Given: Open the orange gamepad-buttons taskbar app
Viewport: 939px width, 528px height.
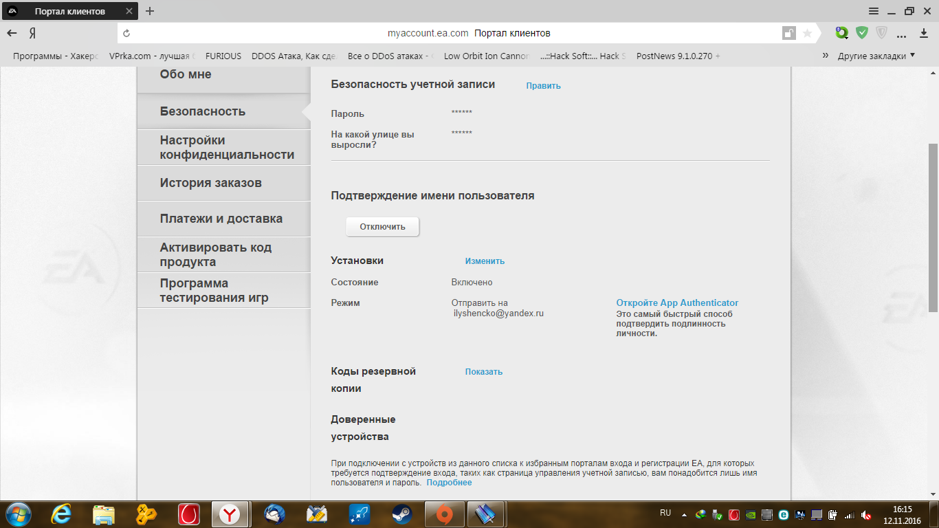Looking at the screenshot, I should pyautogui.click(x=146, y=514).
